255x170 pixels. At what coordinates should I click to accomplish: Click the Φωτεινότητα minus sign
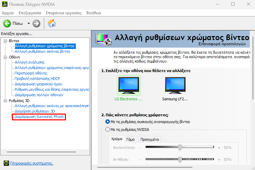pos(140,148)
